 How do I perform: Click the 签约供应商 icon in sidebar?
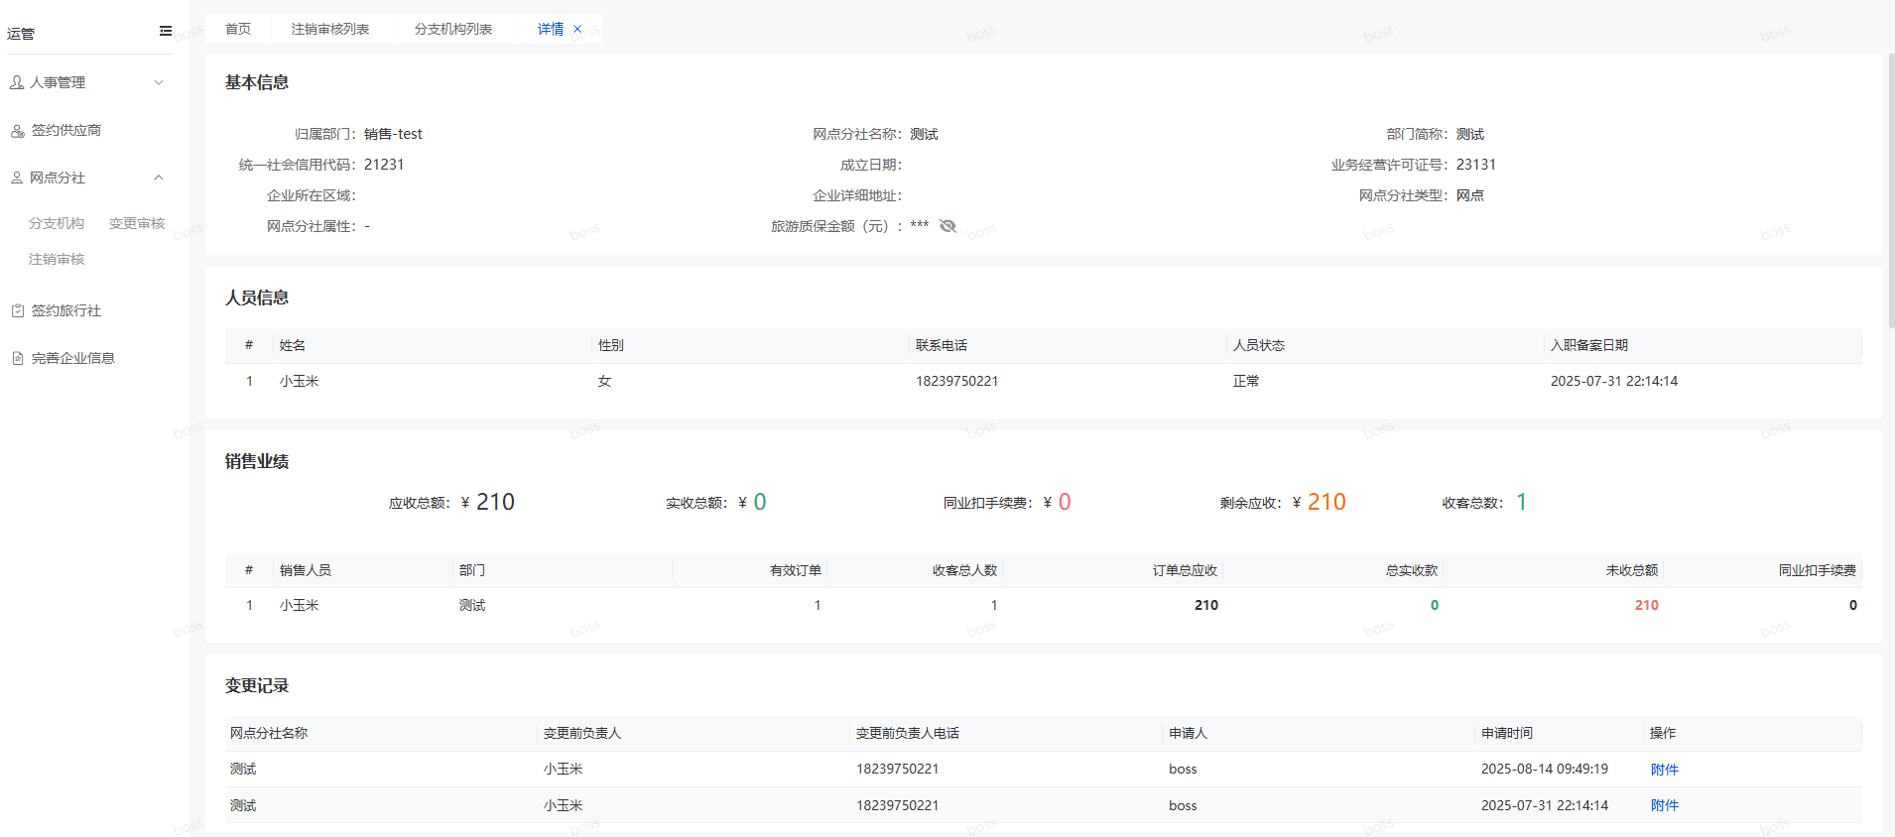point(17,131)
